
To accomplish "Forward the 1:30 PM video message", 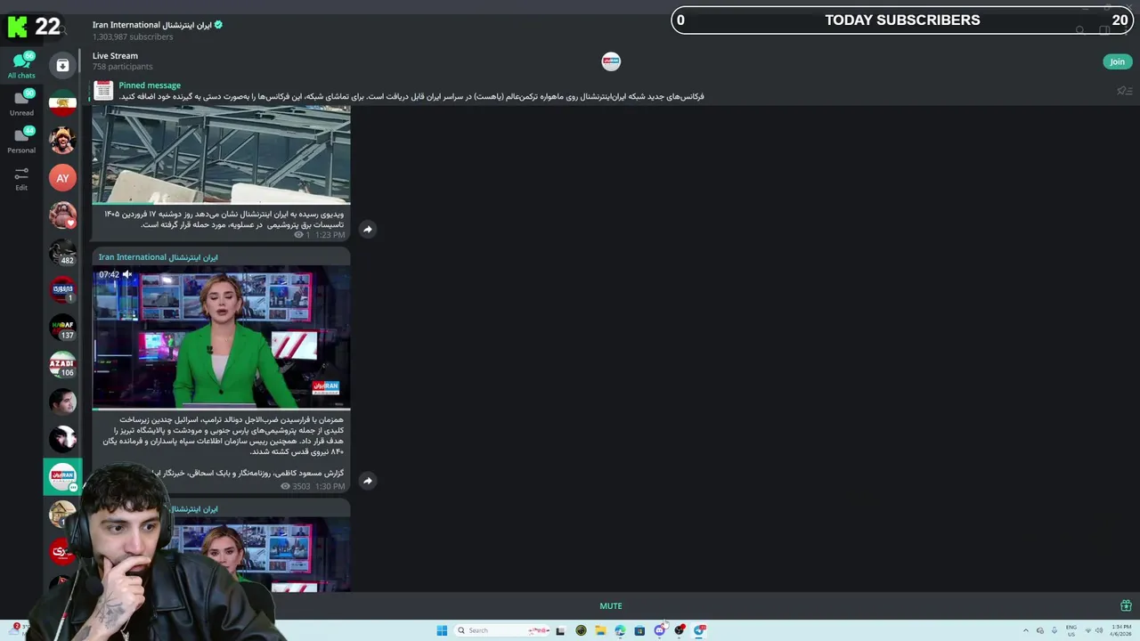I will [x=367, y=481].
